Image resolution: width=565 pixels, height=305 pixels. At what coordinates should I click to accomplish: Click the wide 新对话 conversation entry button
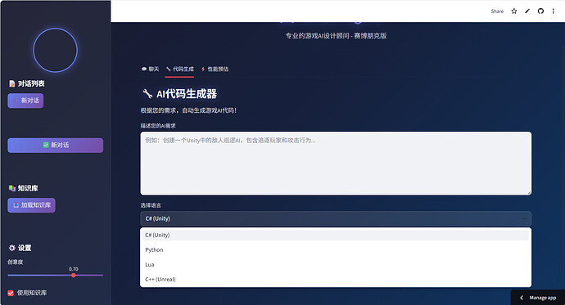(x=56, y=146)
